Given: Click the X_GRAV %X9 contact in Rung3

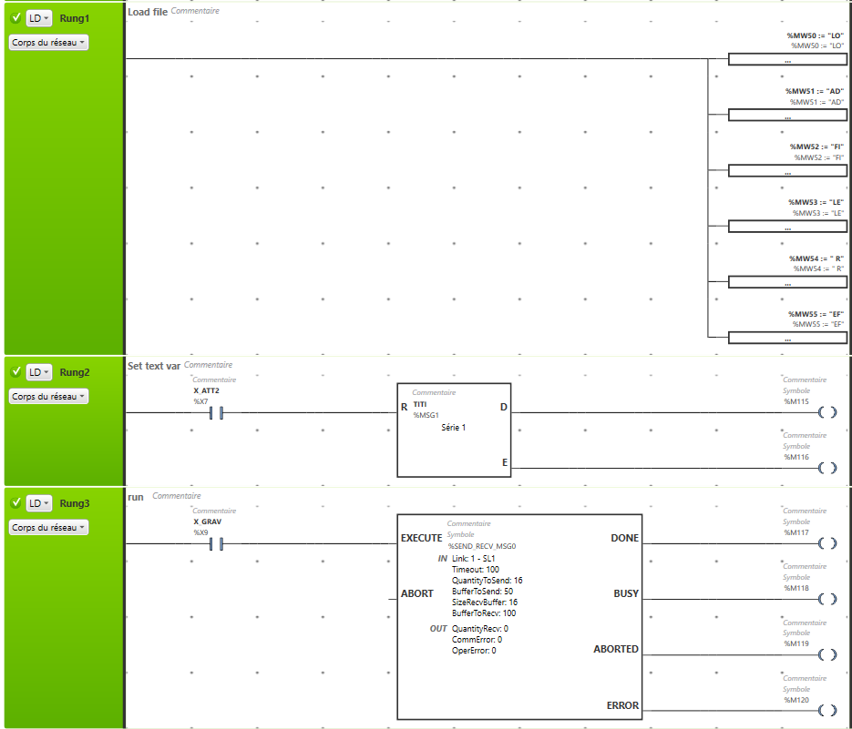Looking at the screenshot, I should coord(216,544).
